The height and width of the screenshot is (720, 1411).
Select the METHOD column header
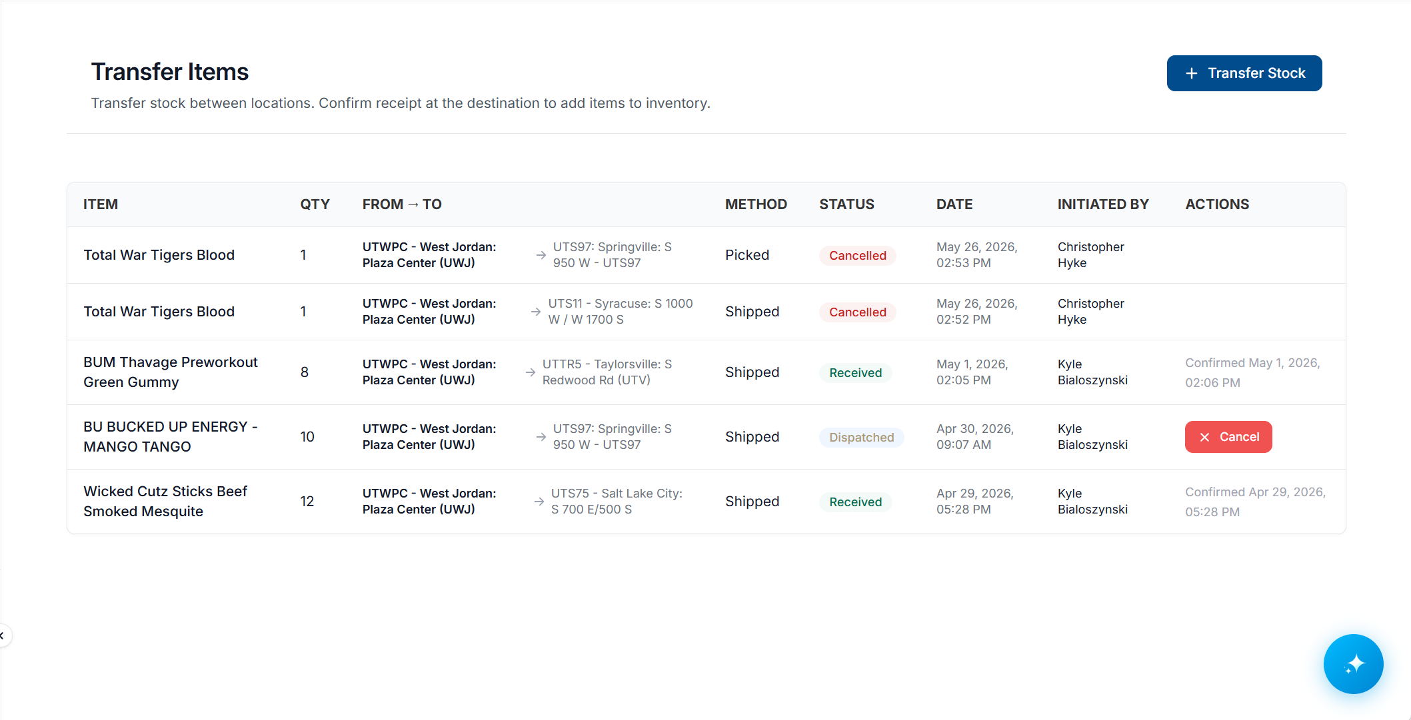pos(756,204)
